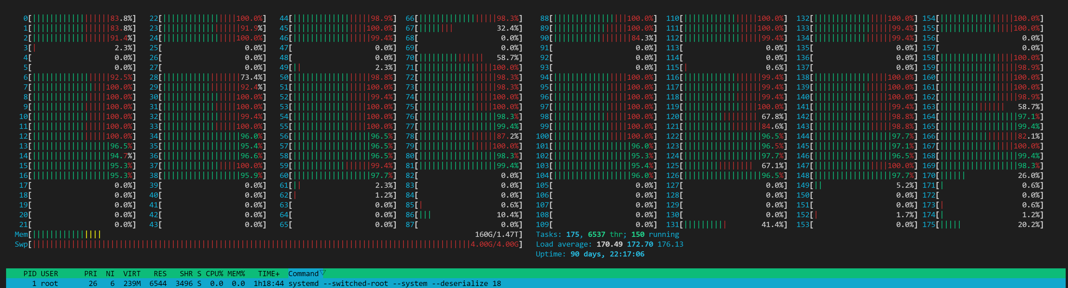The width and height of the screenshot is (1068, 288).
Task: Click the Tasks count line
Action: [x=607, y=235]
